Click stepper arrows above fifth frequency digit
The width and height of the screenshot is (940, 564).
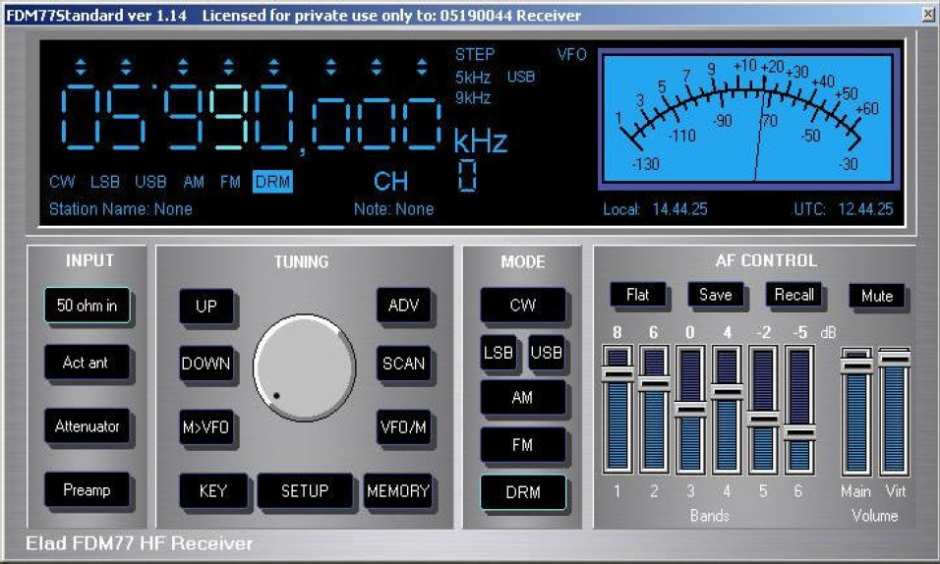[x=274, y=67]
